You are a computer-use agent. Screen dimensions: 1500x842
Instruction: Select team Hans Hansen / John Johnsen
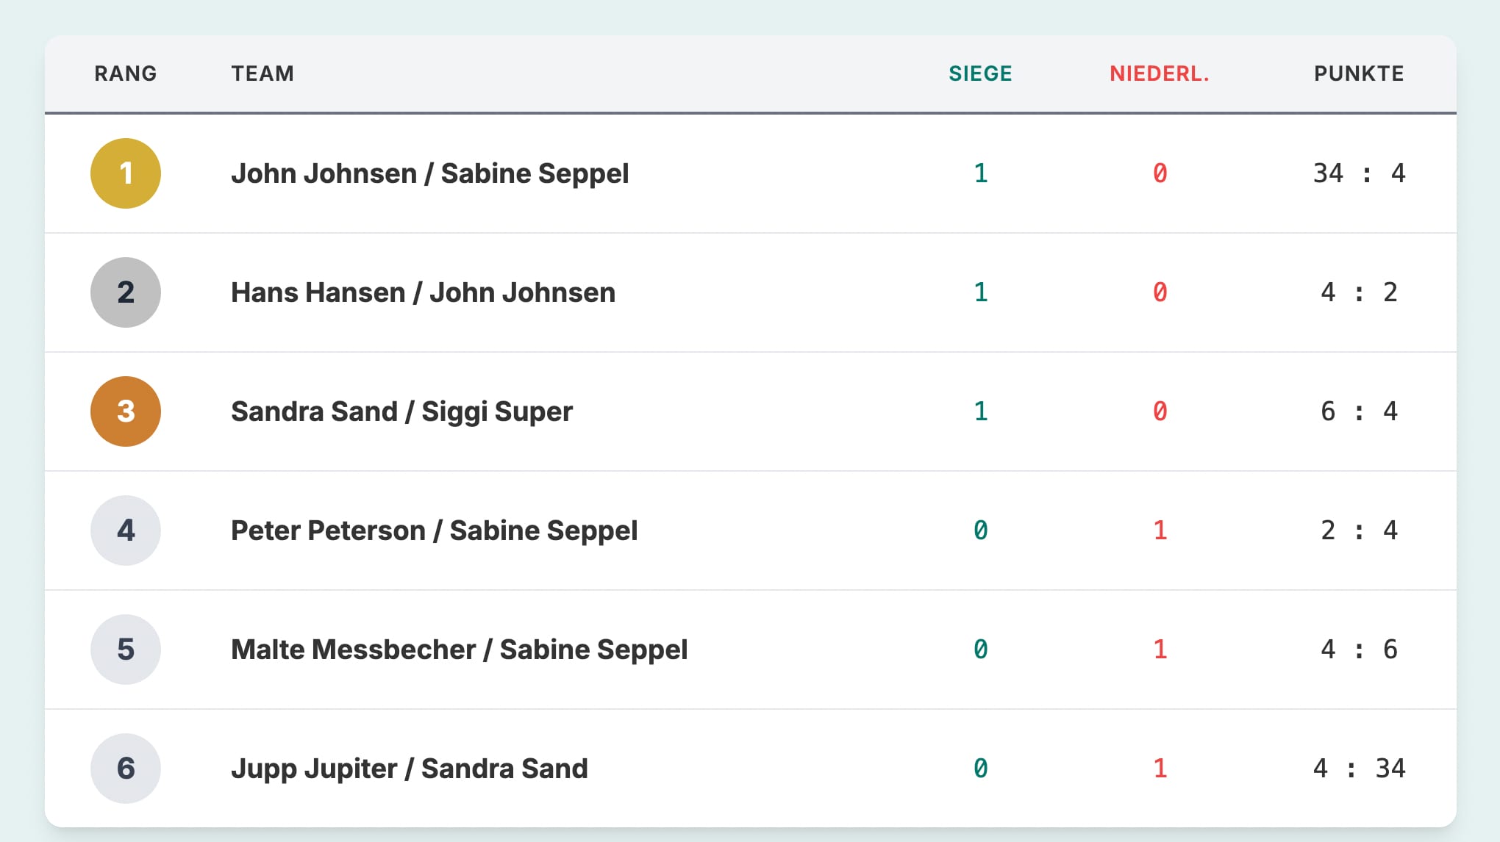tap(423, 292)
